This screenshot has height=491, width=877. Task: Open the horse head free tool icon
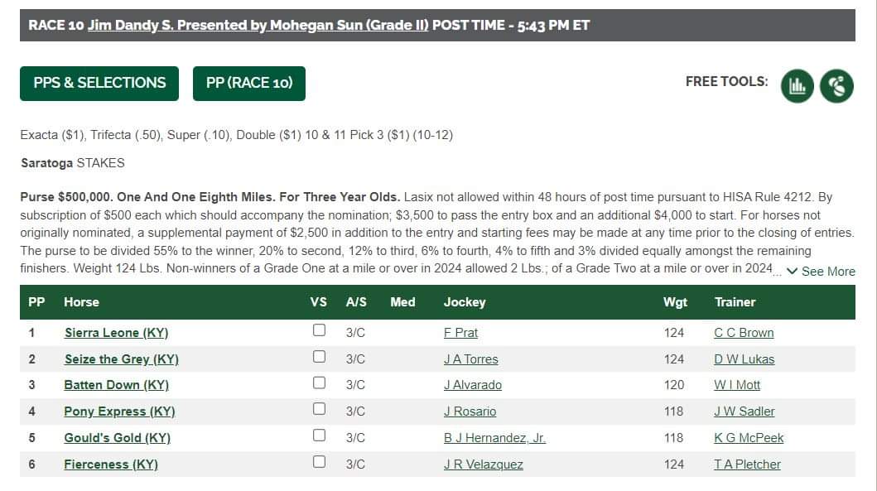coord(836,86)
